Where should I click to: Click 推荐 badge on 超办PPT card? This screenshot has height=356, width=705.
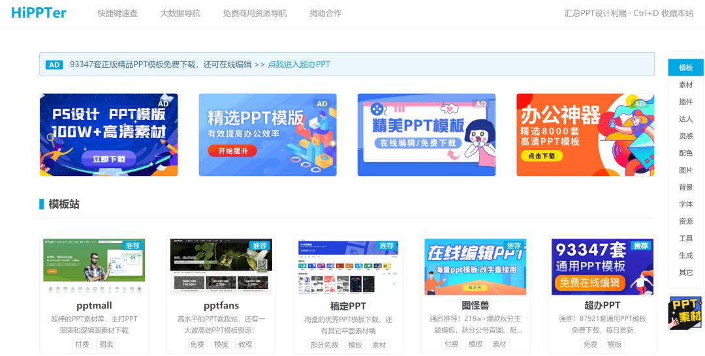tap(641, 246)
